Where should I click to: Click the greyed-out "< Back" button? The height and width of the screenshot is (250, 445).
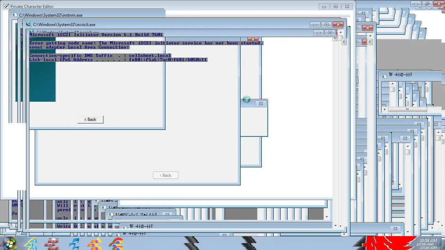click(165, 175)
